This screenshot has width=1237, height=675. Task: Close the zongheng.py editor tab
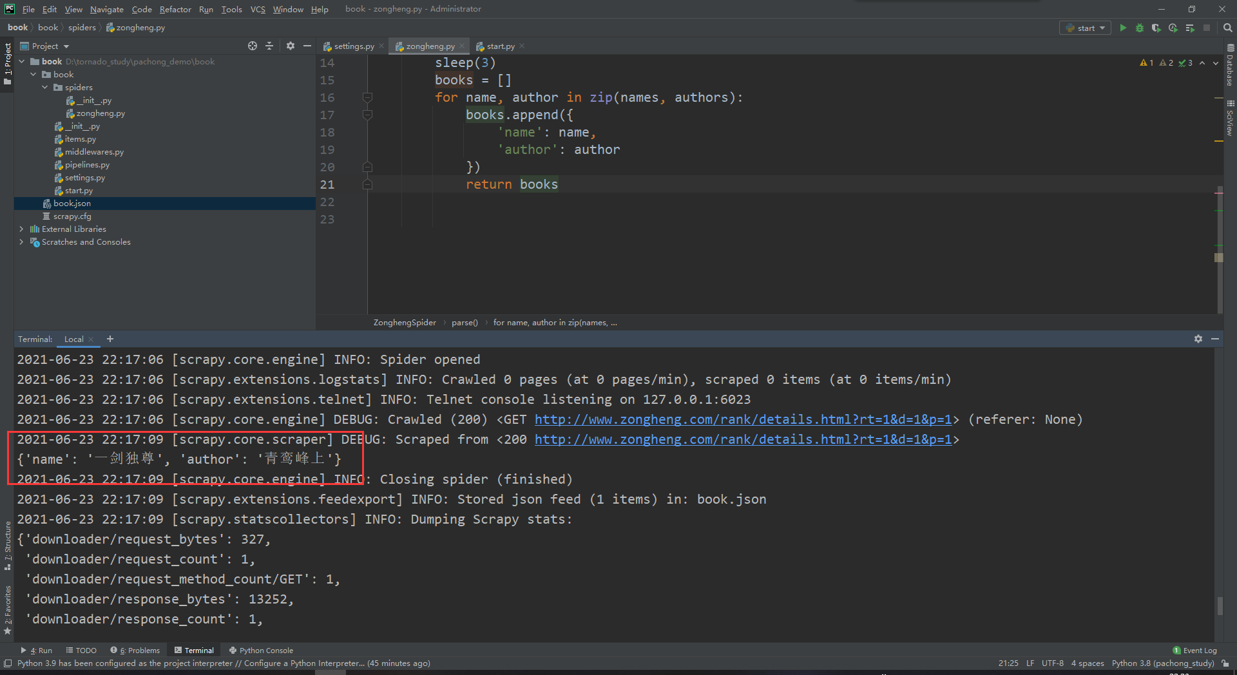point(462,46)
